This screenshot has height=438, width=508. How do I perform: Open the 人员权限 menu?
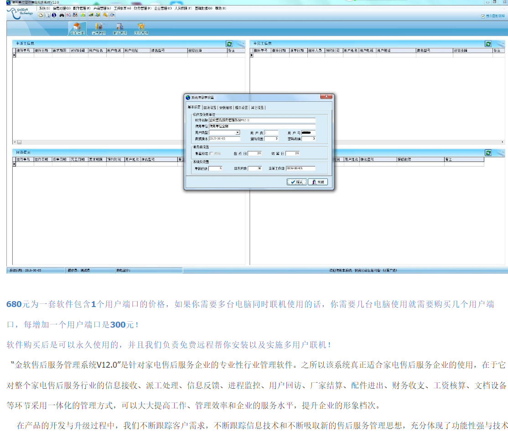pos(183,8)
